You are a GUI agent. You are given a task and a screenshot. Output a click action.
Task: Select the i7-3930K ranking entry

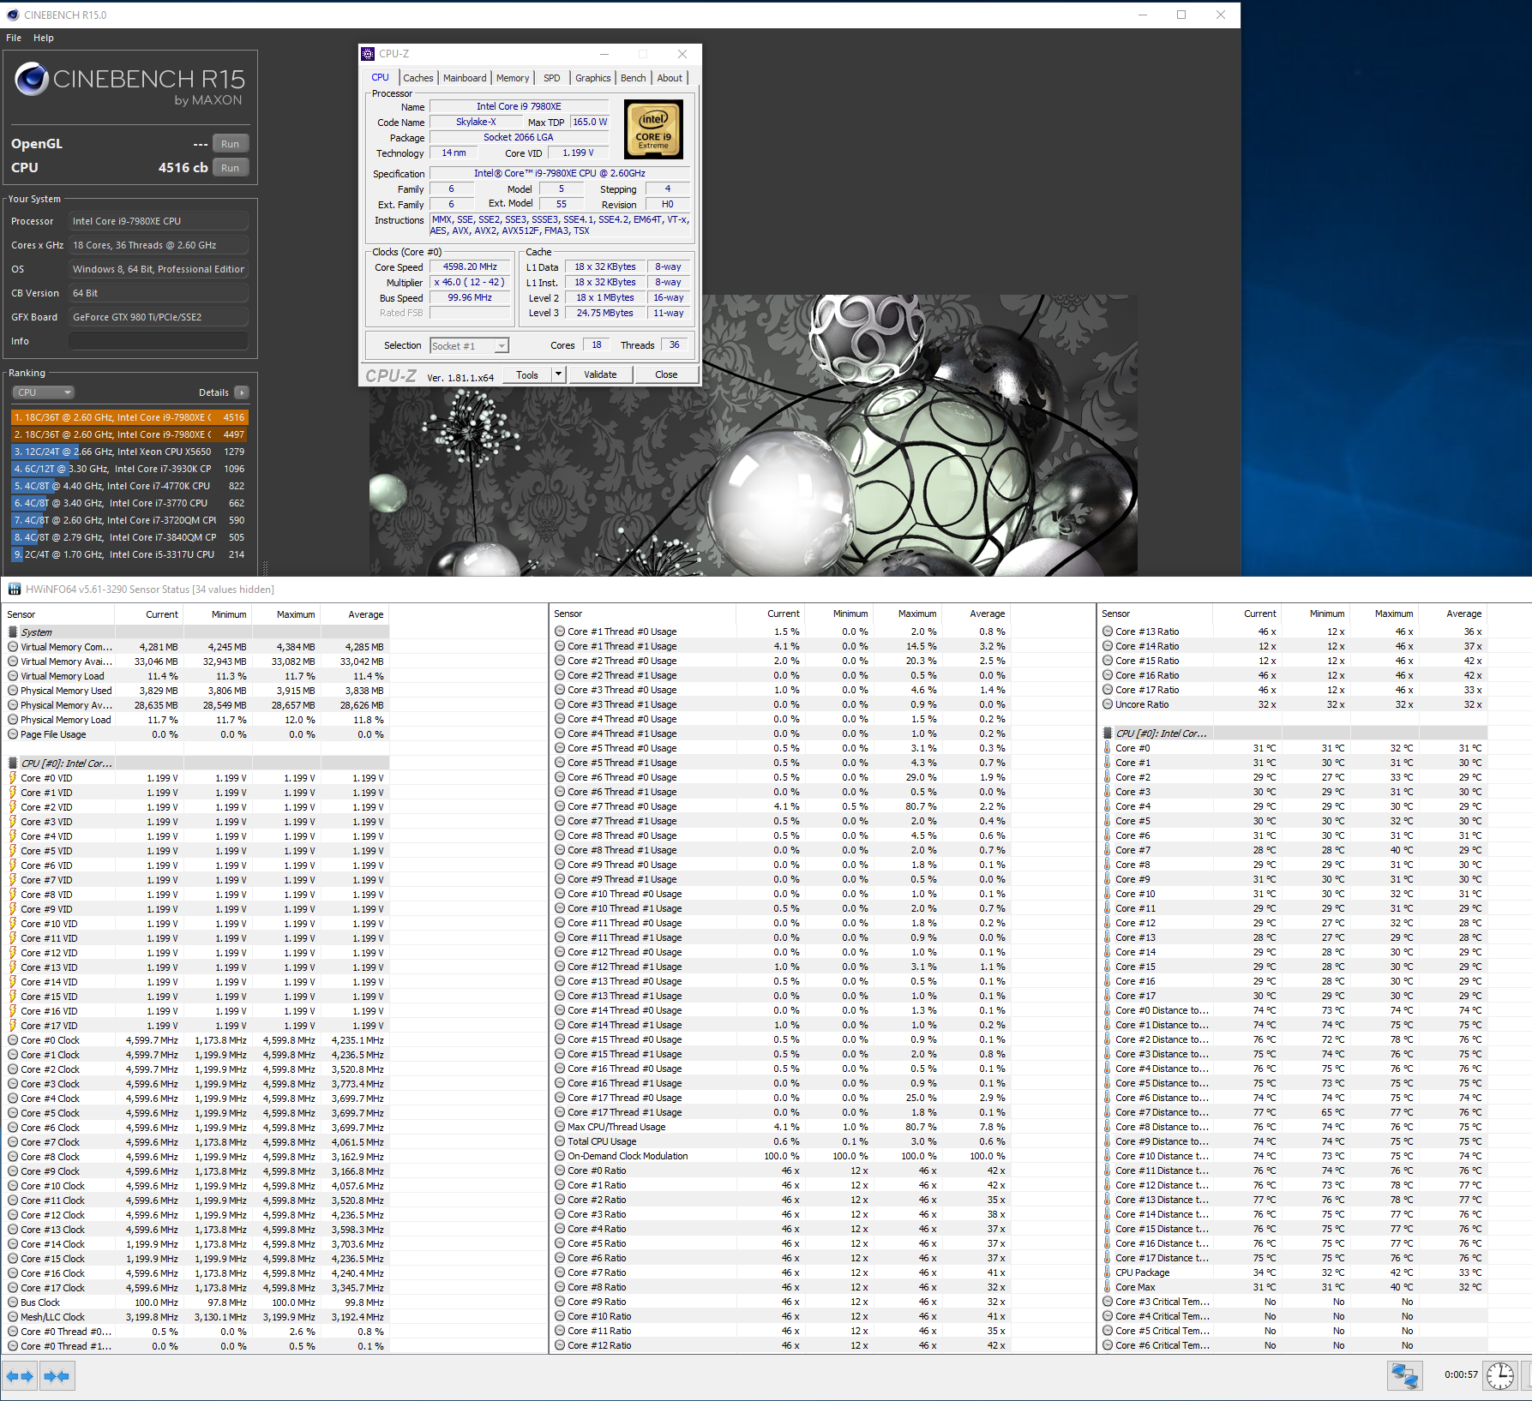point(129,469)
